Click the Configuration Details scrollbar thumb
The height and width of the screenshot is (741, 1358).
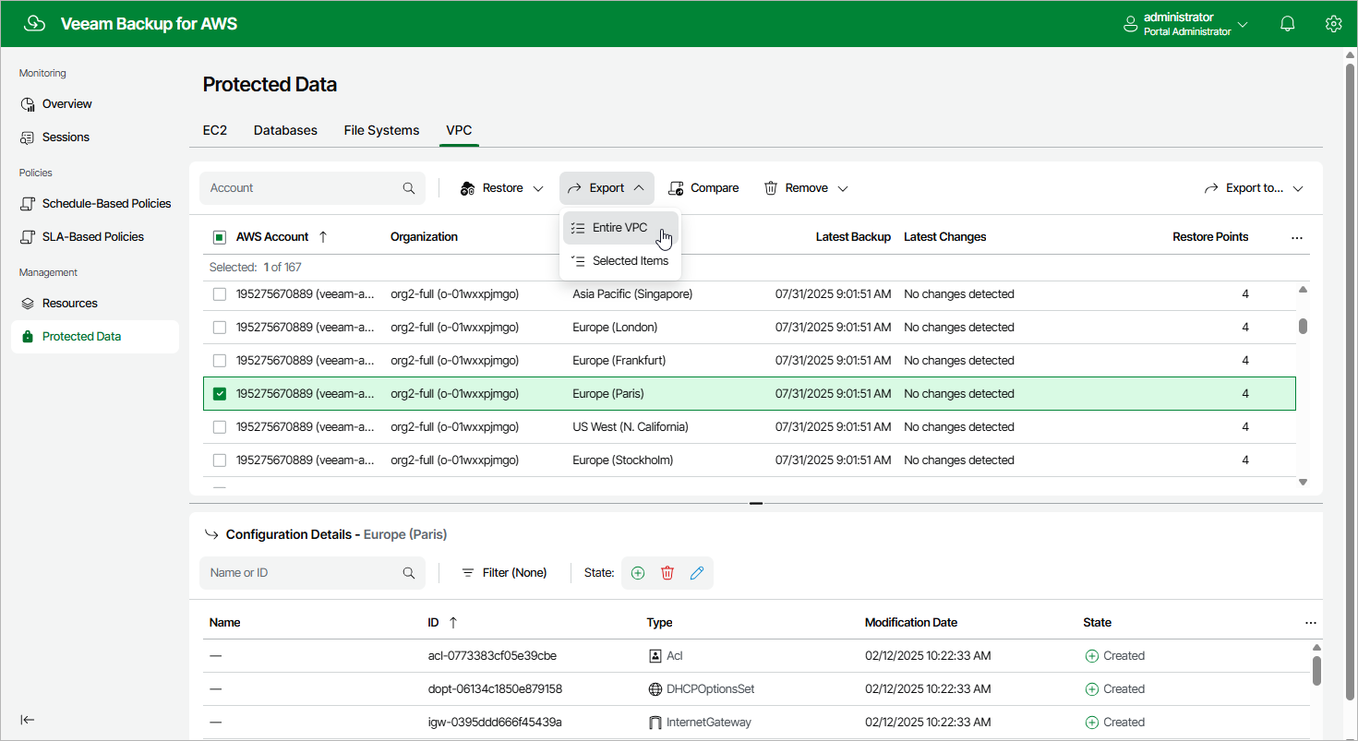click(1316, 671)
